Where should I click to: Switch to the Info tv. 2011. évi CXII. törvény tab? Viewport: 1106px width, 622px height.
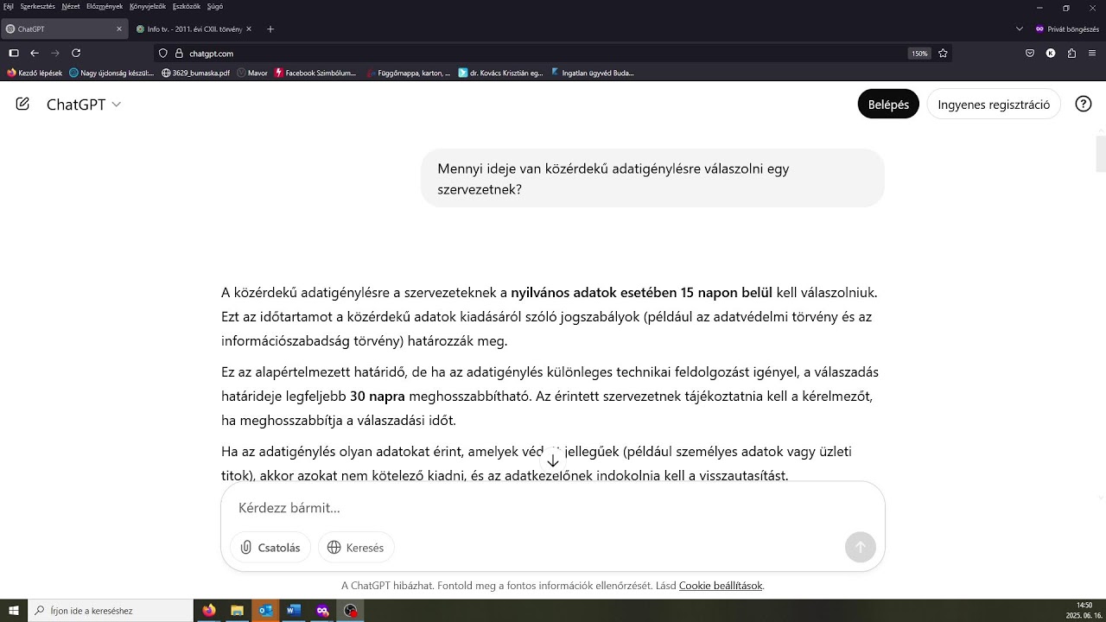tap(194, 29)
